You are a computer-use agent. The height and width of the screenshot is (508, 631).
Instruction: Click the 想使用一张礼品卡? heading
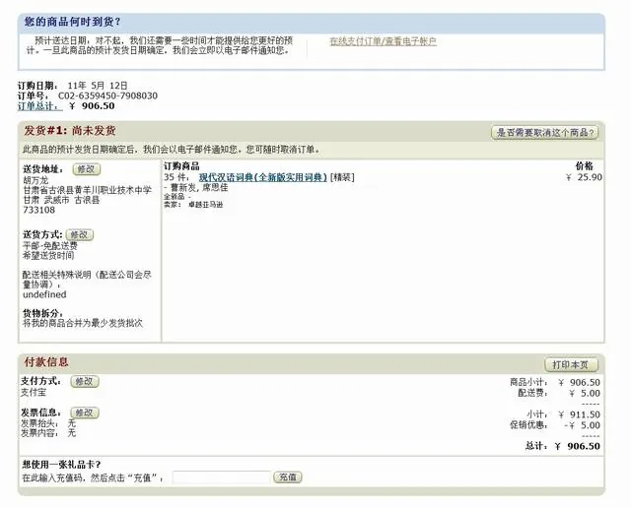(61, 465)
